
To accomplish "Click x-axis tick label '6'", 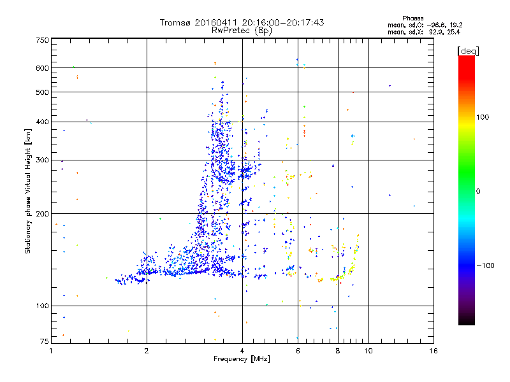I will click(x=298, y=351).
